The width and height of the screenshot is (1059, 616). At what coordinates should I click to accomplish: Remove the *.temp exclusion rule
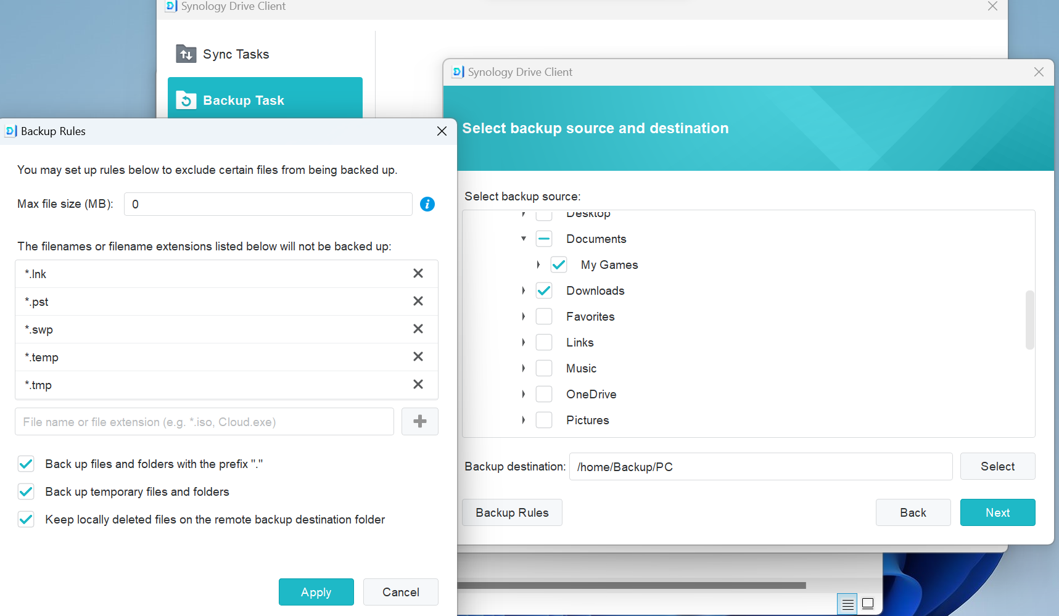[x=418, y=356]
